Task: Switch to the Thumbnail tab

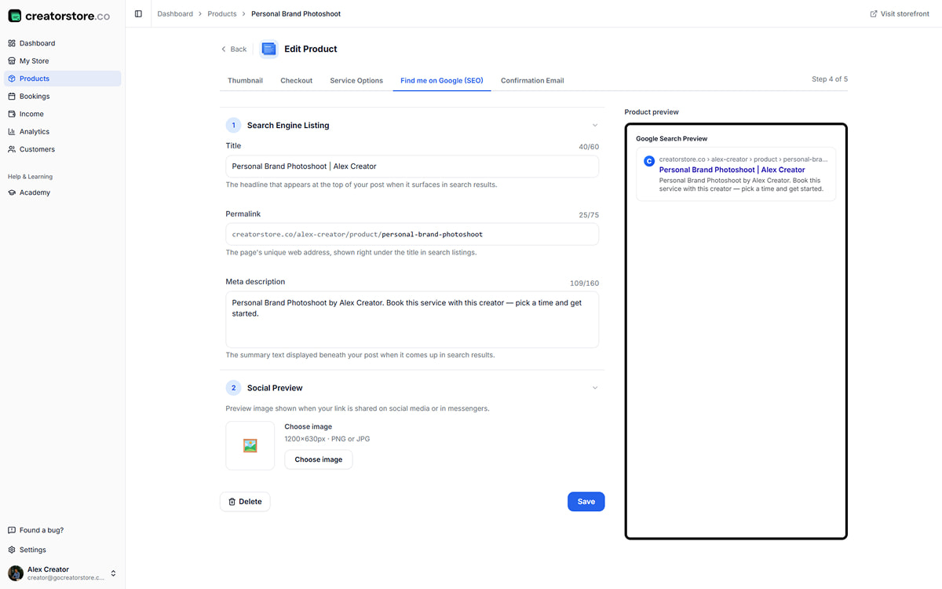Action: point(245,80)
